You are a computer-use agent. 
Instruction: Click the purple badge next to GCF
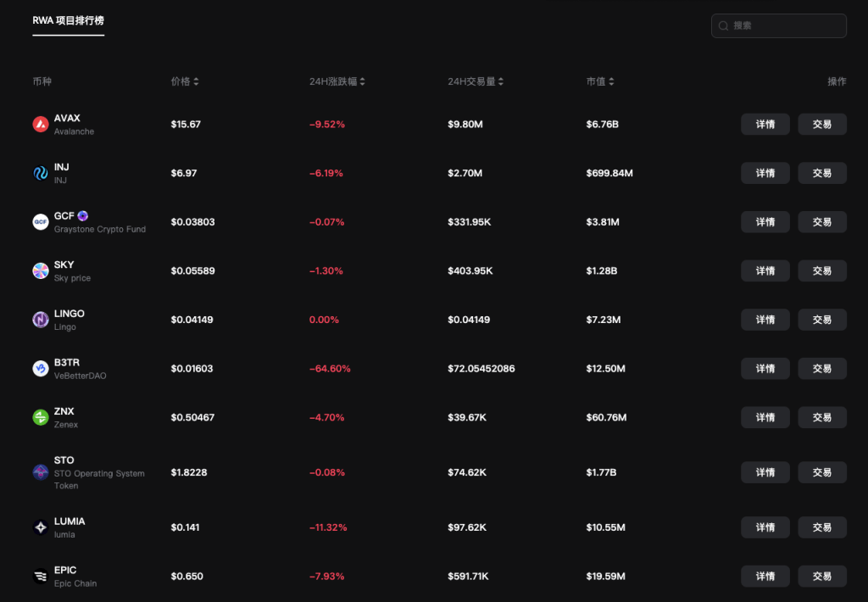coord(83,215)
